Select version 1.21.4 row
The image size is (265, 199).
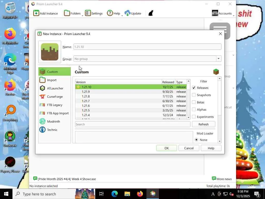131,115
